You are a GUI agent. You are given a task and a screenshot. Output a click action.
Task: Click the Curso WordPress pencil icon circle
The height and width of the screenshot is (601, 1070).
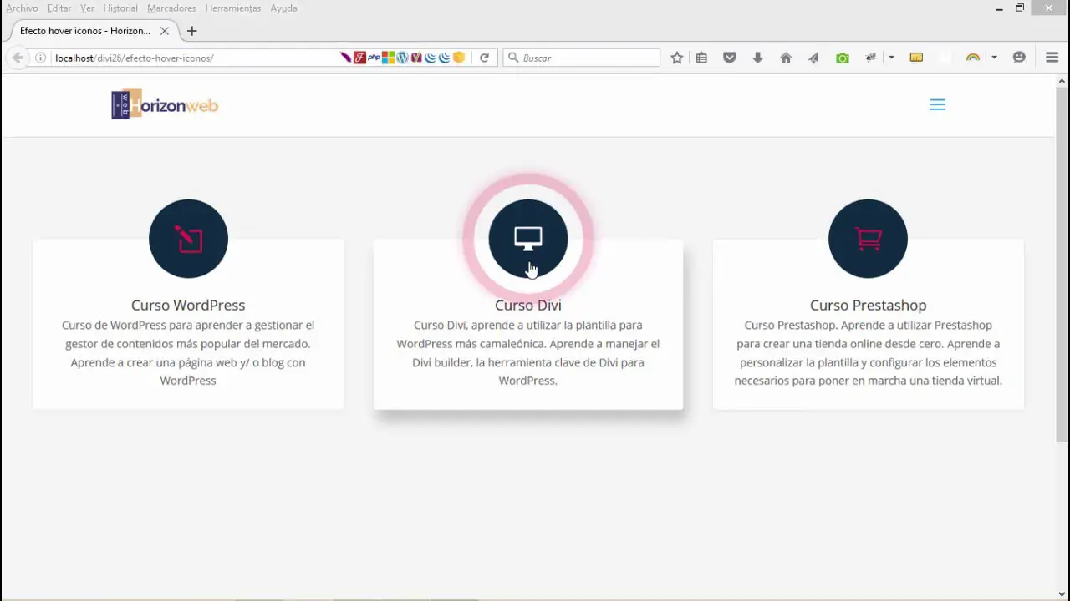click(188, 239)
